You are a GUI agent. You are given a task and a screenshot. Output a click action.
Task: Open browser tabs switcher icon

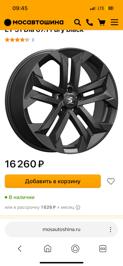coord(103,249)
